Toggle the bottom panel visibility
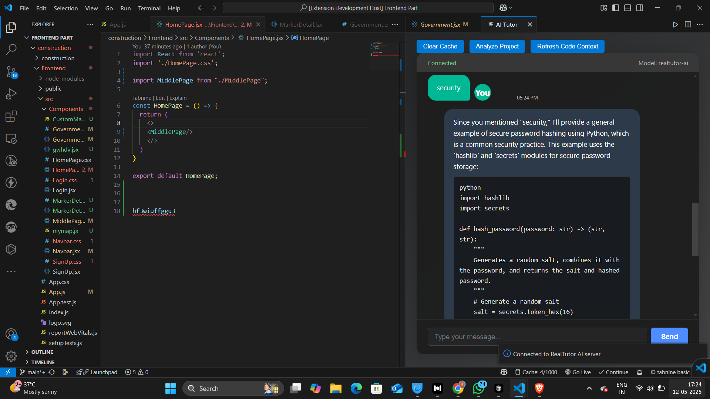The width and height of the screenshot is (710, 399). (627, 8)
